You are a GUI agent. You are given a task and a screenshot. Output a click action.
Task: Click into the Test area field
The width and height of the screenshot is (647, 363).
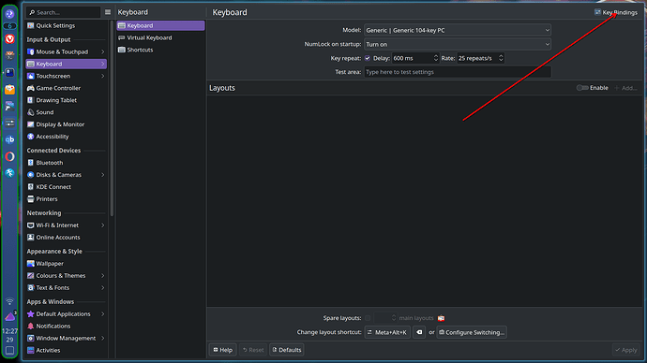point(458,72)
